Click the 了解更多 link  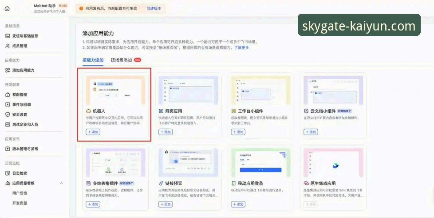(242, 47)
